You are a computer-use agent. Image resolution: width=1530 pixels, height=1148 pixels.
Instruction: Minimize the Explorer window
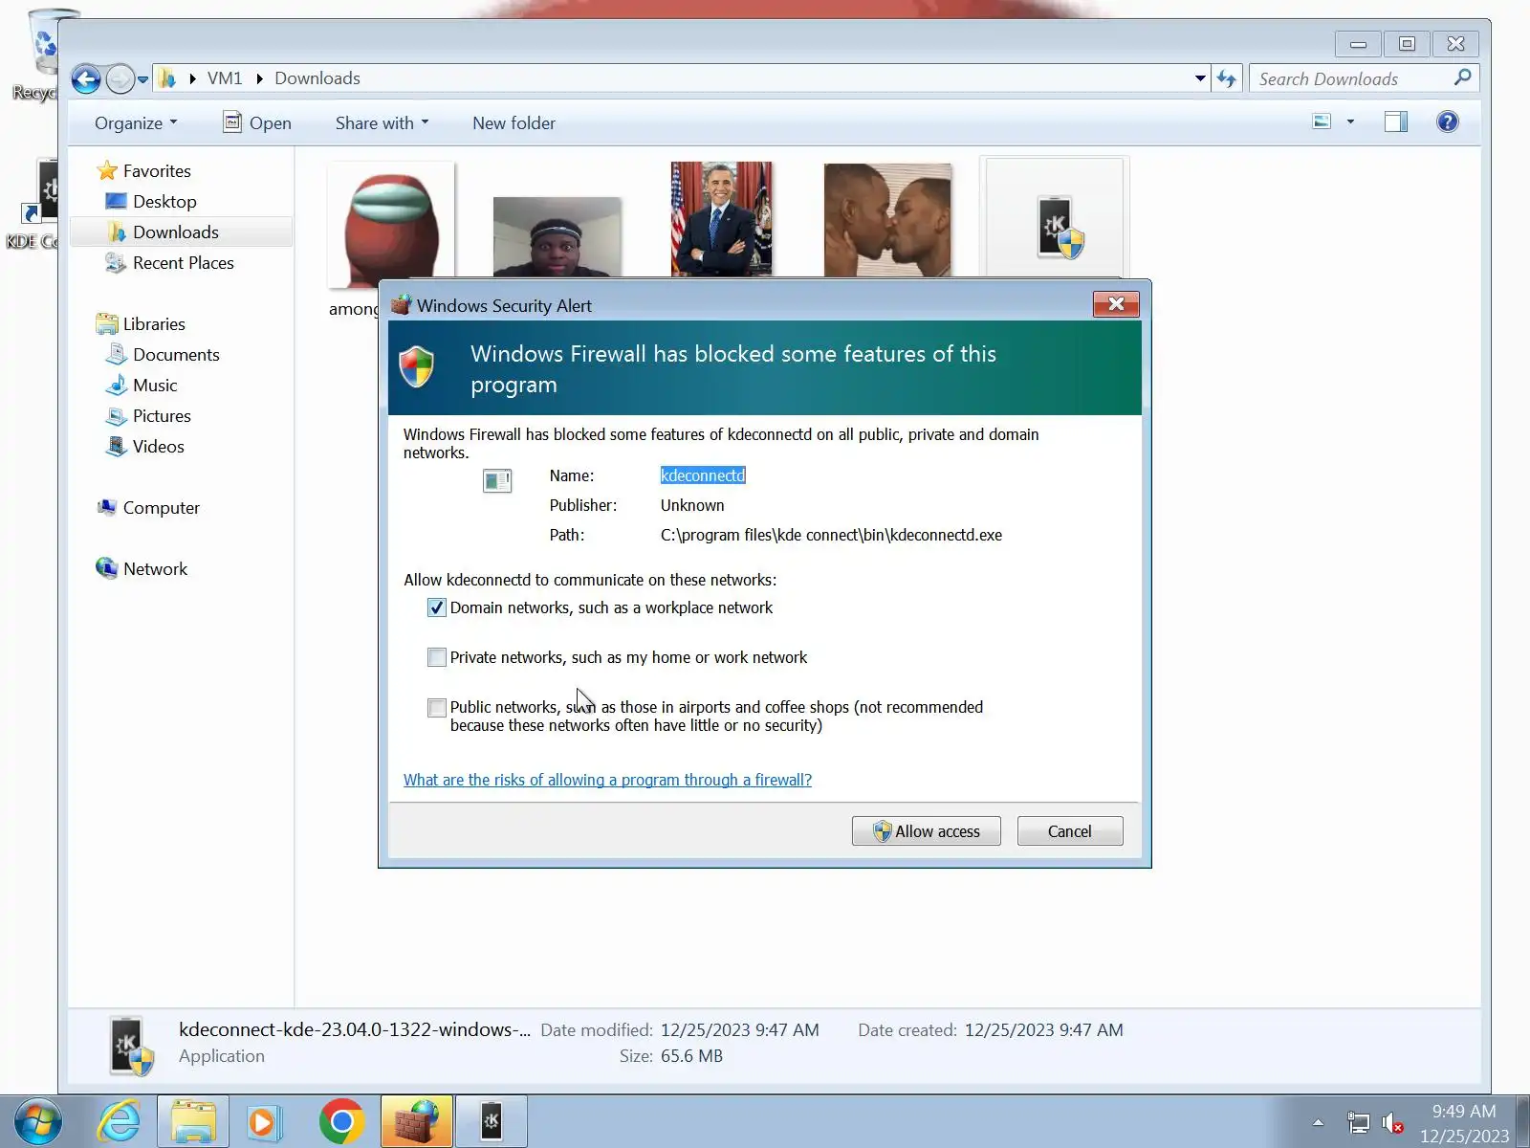click(1358, 44)
